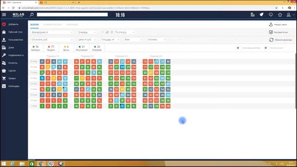Switch to list view icon
This screenshot has width=297, height=167.
click(112, 32)
